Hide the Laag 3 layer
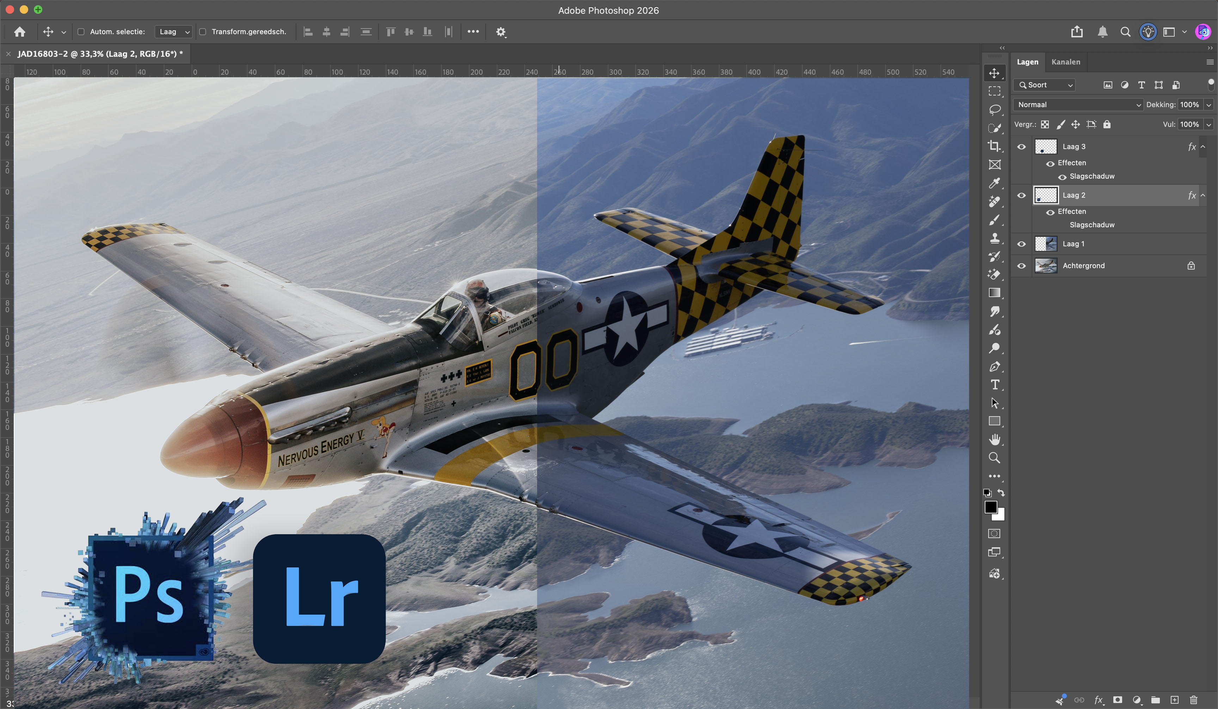This screenshot has height=709, width=1218. point(1021,147)
